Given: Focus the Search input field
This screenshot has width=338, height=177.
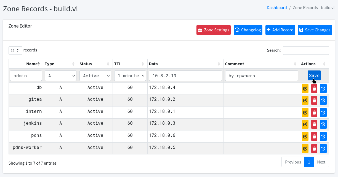Looking at the screenshot, I should 306,50.
